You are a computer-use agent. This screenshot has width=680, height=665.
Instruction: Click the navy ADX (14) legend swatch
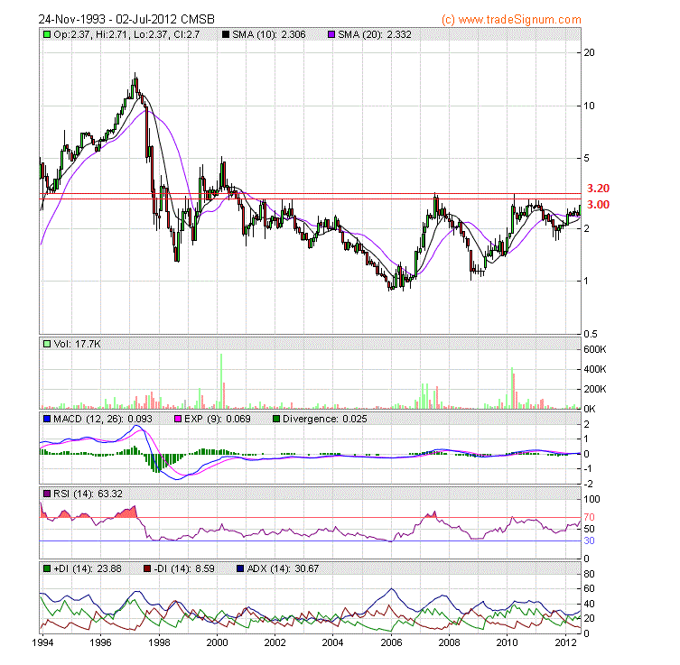point(240,568)
